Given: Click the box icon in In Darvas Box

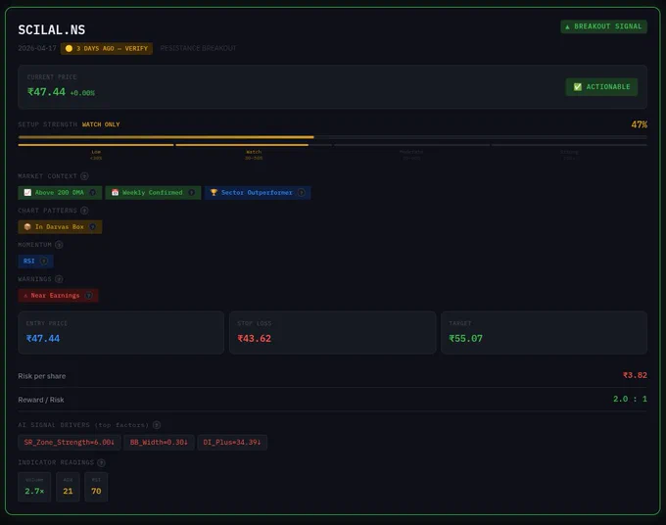Looking at the screenshot, I should point(27,227).
